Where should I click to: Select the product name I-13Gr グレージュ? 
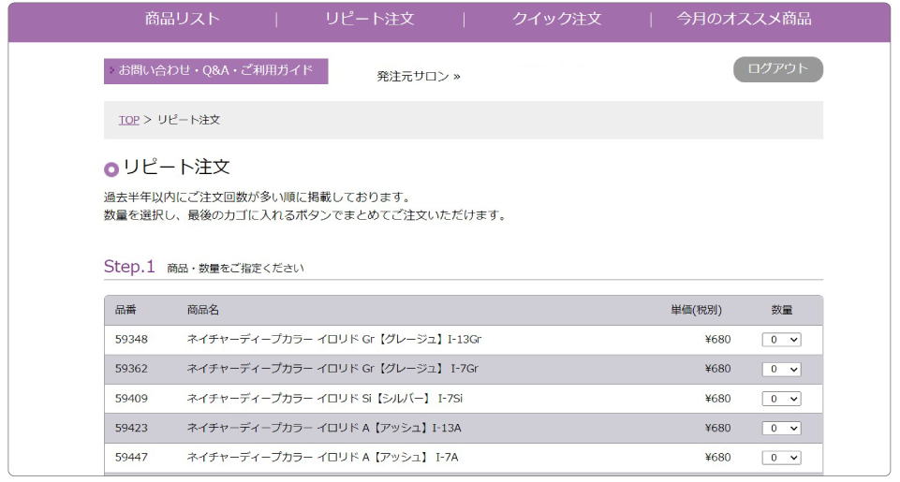click(334, 340)
